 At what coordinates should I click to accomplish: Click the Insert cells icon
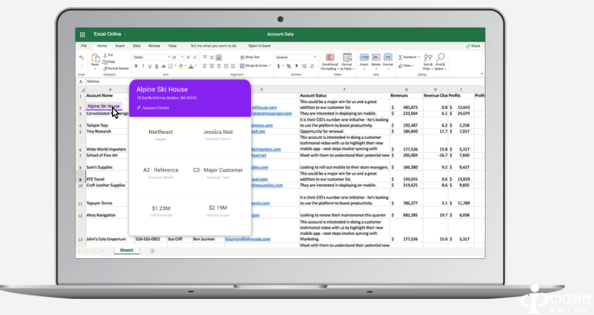tap(364, 57)
